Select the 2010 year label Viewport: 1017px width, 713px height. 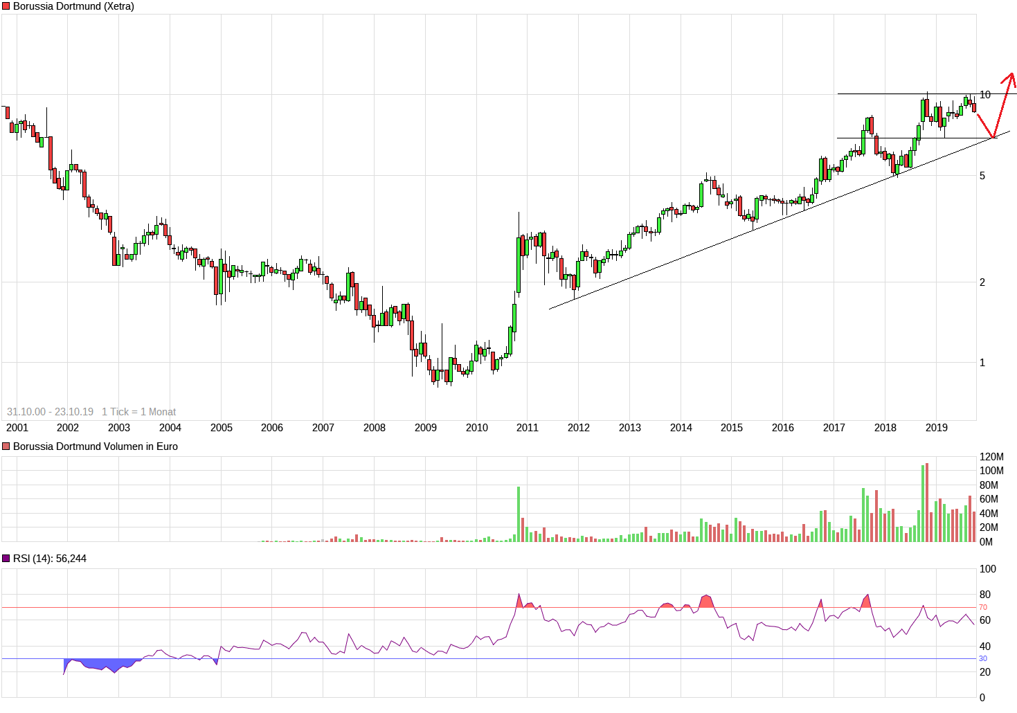click(477, 428)
